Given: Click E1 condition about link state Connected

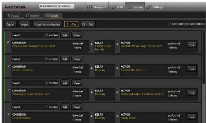Looking at the screenshot, I should 33,46.
